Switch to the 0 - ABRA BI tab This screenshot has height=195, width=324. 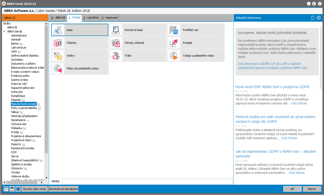(58, 18)
